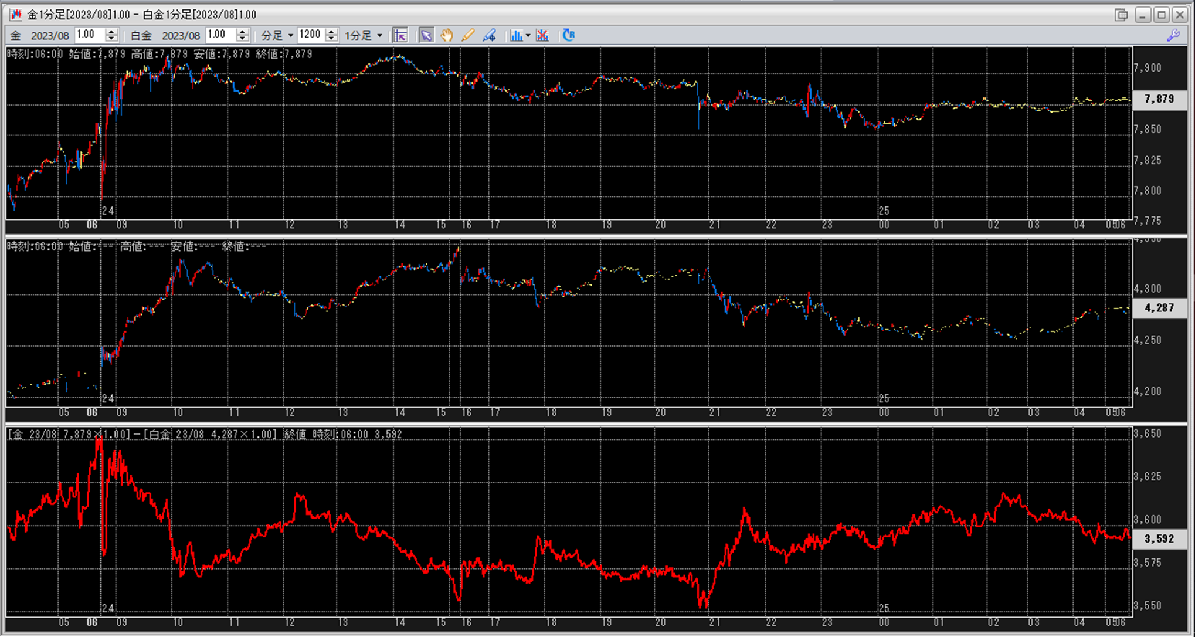
Task: Click the delete indicators chart icon
Action: click(x=542, y=35)
